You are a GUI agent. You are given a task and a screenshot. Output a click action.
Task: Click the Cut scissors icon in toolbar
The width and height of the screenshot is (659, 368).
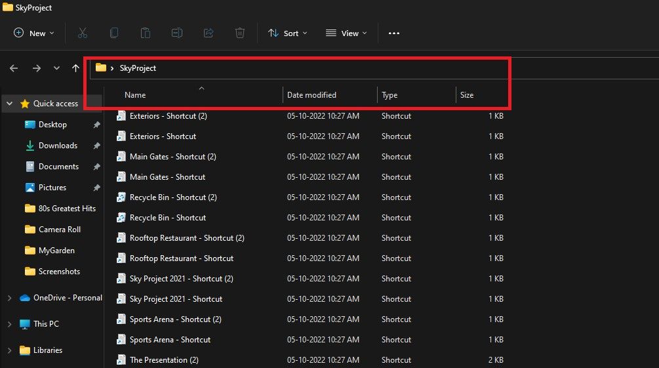coord(83,33)
